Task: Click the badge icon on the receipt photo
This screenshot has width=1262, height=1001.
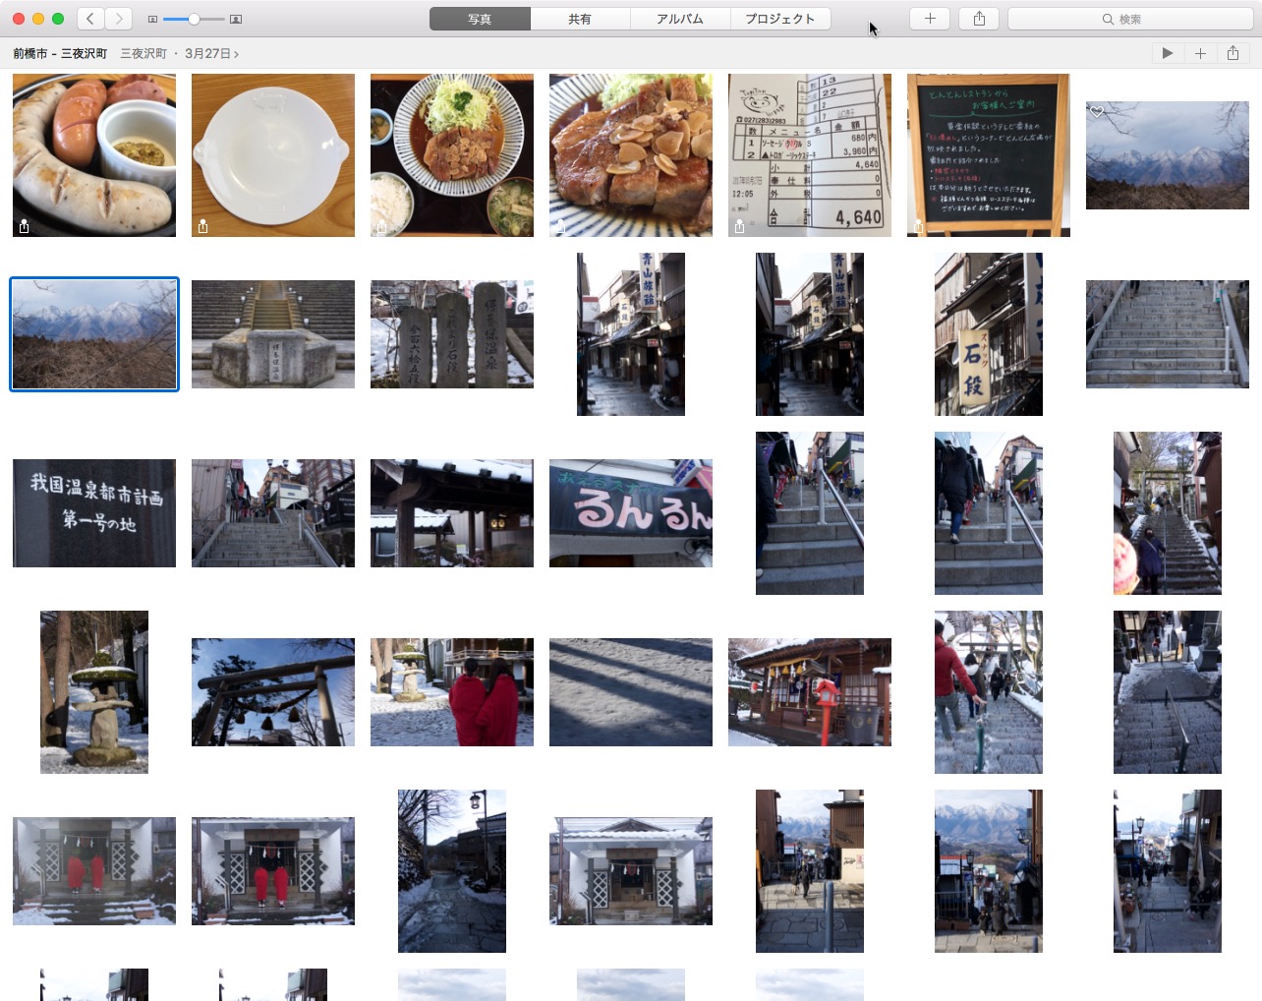Action: click(739, 227)
